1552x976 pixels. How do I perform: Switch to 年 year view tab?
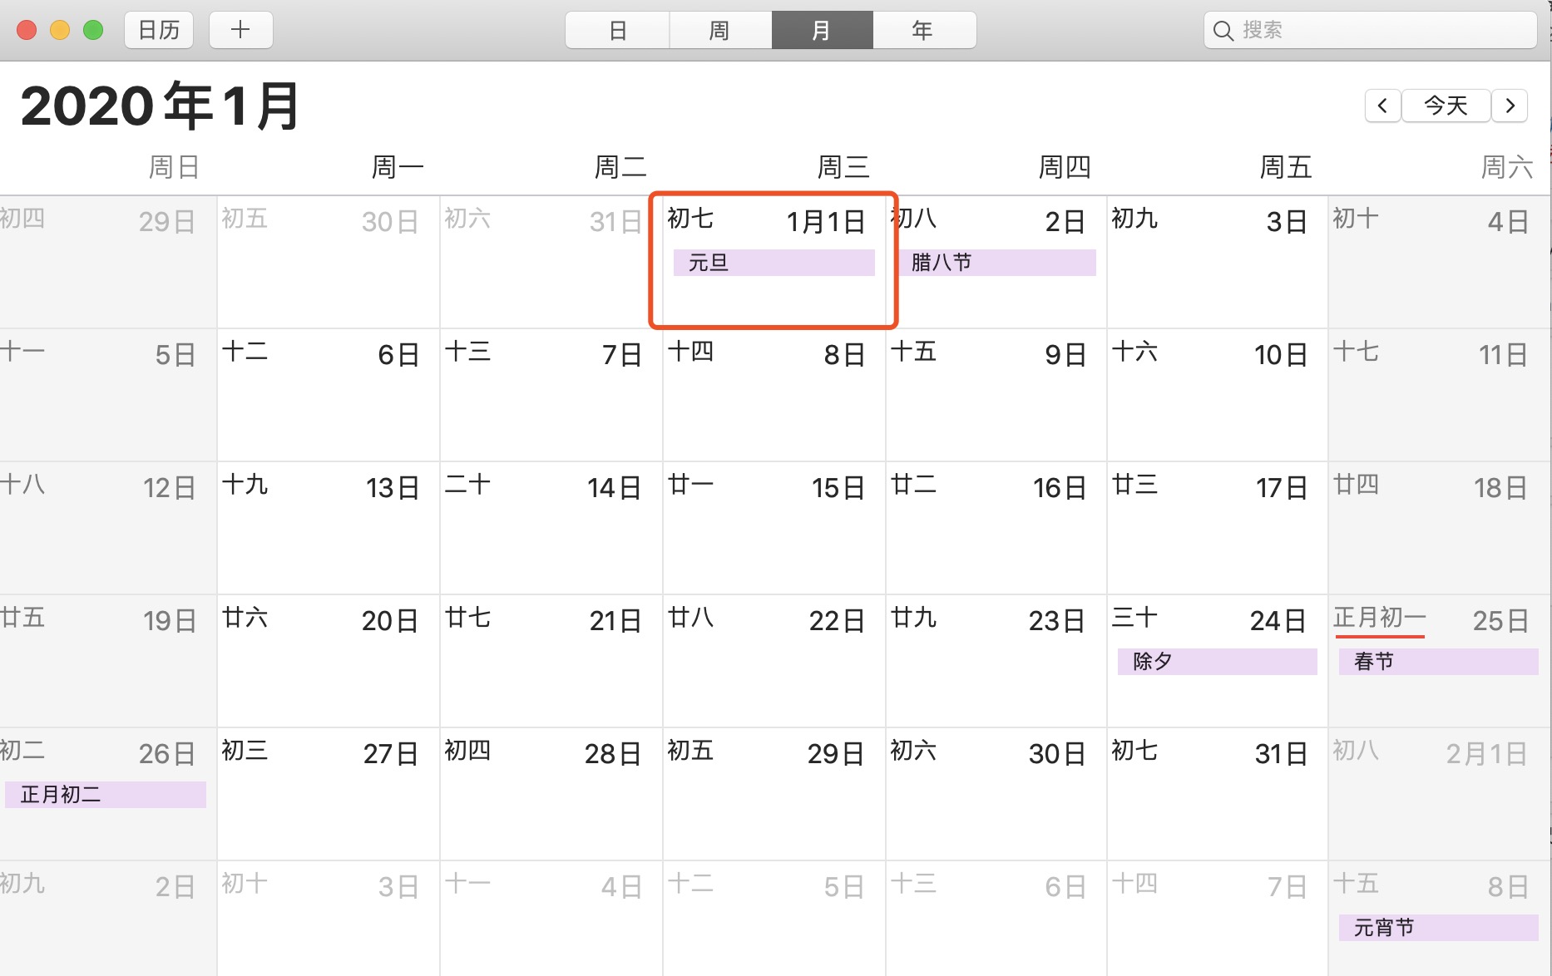[923, 31]
